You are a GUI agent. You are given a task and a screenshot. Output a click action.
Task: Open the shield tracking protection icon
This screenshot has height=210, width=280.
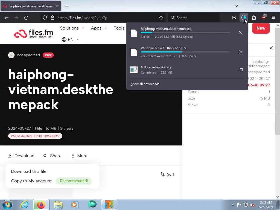click(x=45, y=18)
